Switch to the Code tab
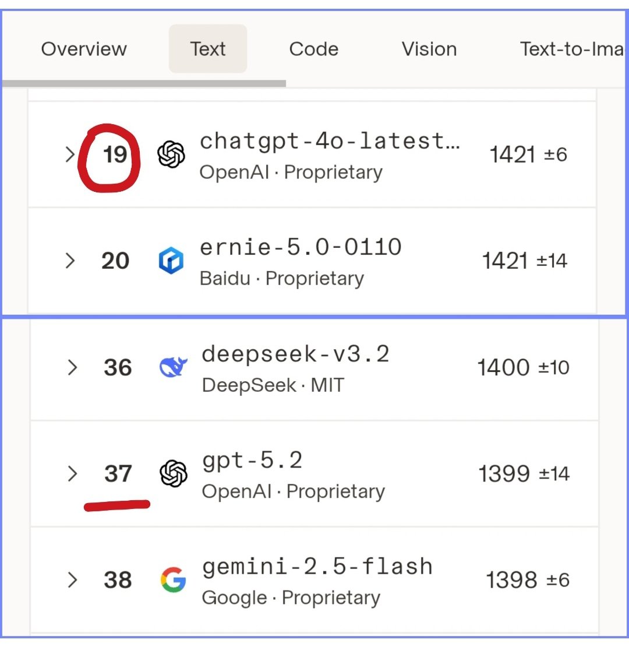The width and height of the screenshot is (629, 657). [x=313, y=49]
